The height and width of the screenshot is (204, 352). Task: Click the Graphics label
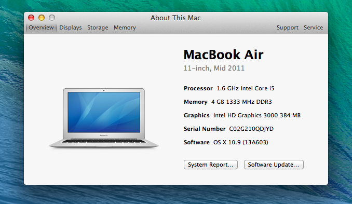(196, 115)
